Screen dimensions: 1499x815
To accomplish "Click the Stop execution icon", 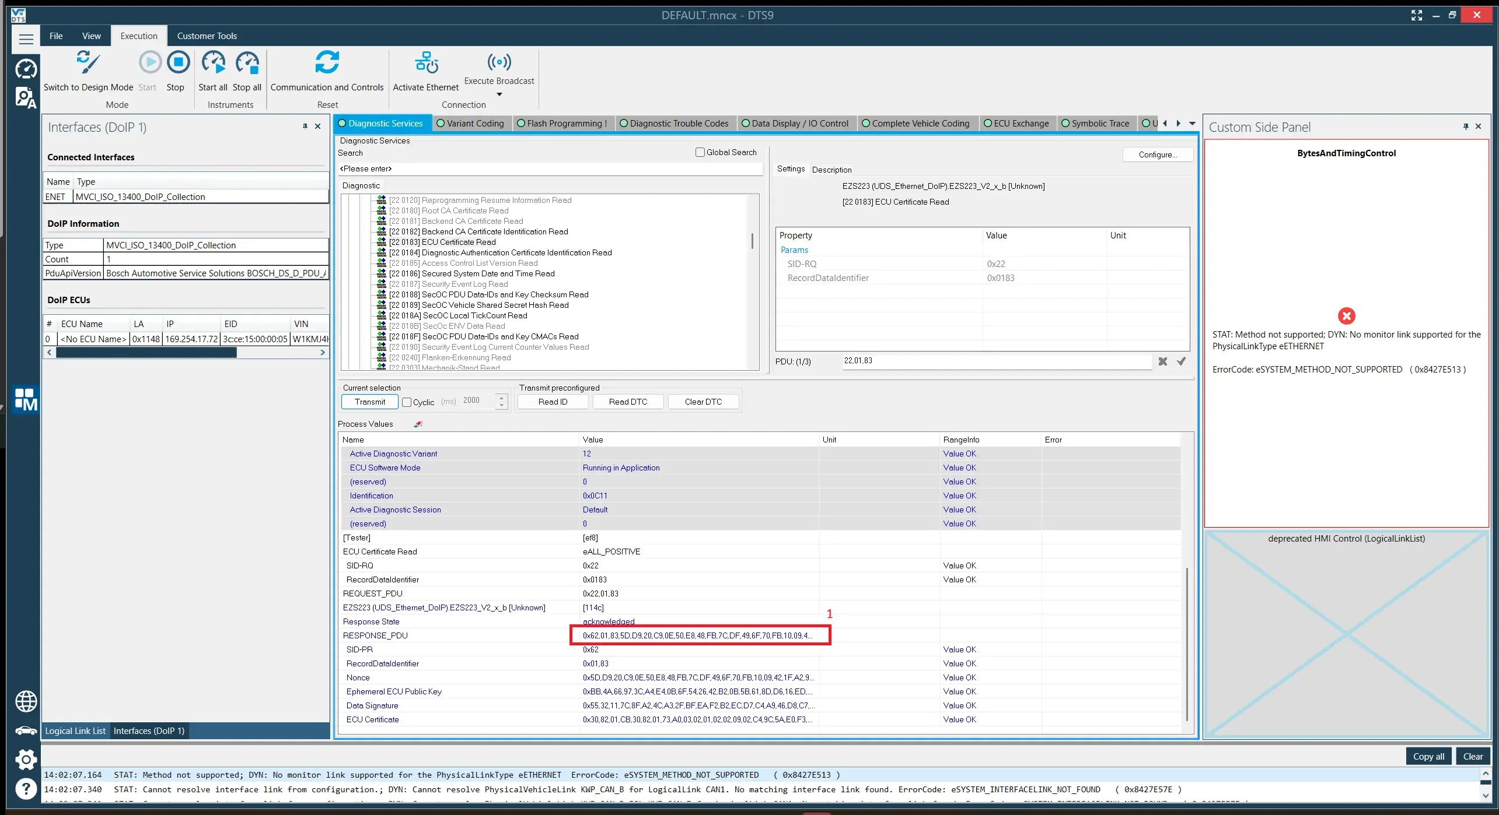I will (178, 62).
